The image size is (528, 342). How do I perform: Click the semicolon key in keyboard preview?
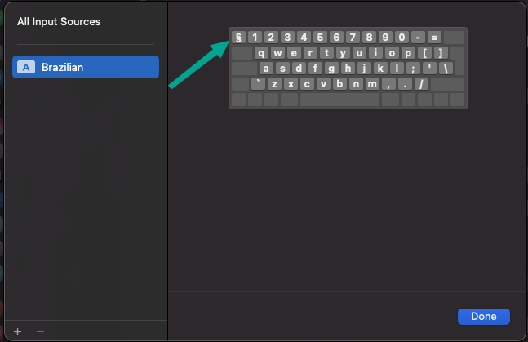(414, 68)
